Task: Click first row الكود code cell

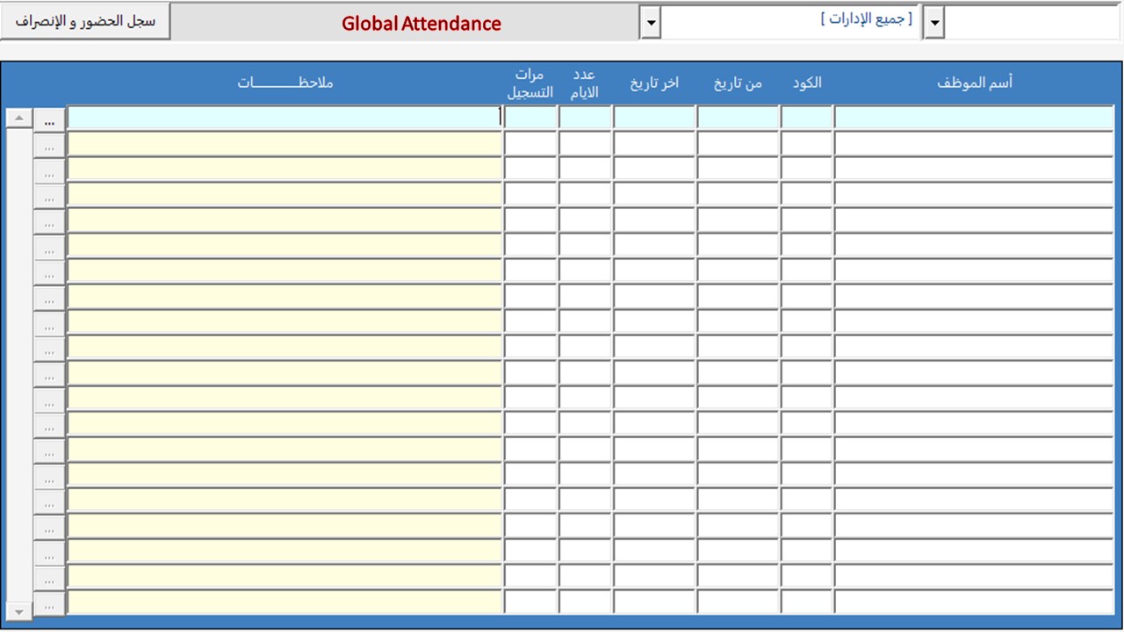Action: 806,118
